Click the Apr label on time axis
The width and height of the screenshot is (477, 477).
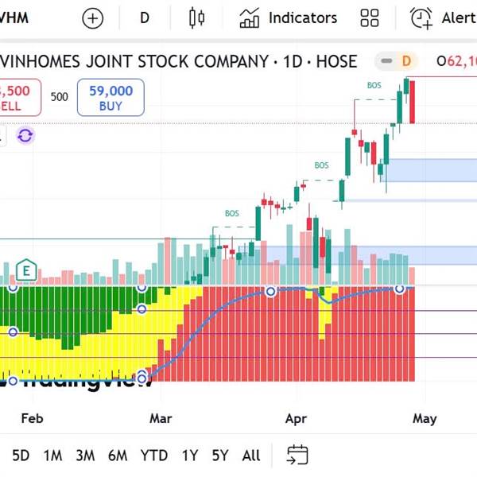click(x=296, y=419)
